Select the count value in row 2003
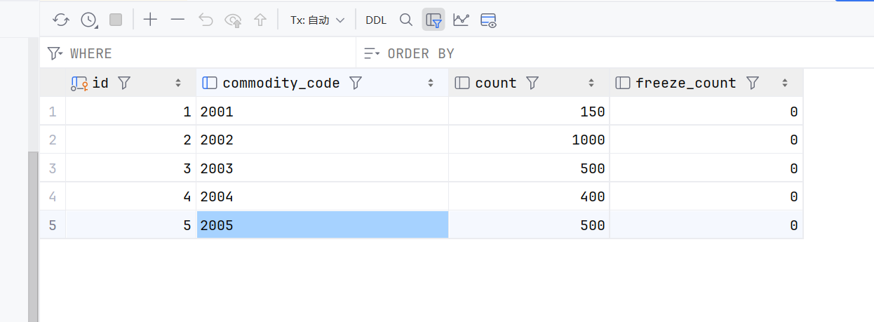 click(x=529, y=168)
